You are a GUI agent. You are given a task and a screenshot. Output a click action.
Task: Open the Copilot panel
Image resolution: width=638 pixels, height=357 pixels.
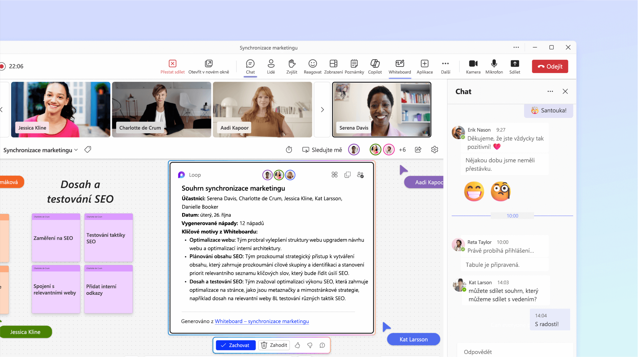(375, 66)
